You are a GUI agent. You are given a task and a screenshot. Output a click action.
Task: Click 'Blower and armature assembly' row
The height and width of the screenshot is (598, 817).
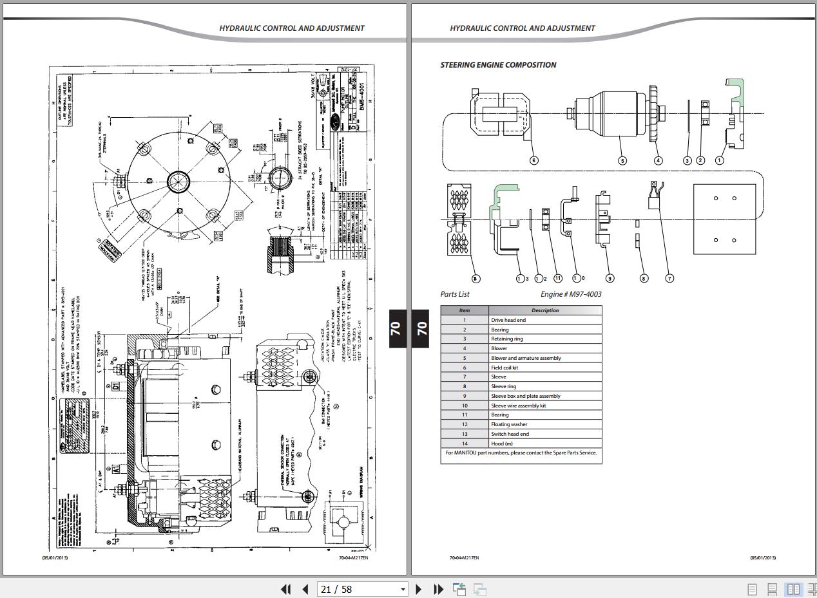click(521, 358)
